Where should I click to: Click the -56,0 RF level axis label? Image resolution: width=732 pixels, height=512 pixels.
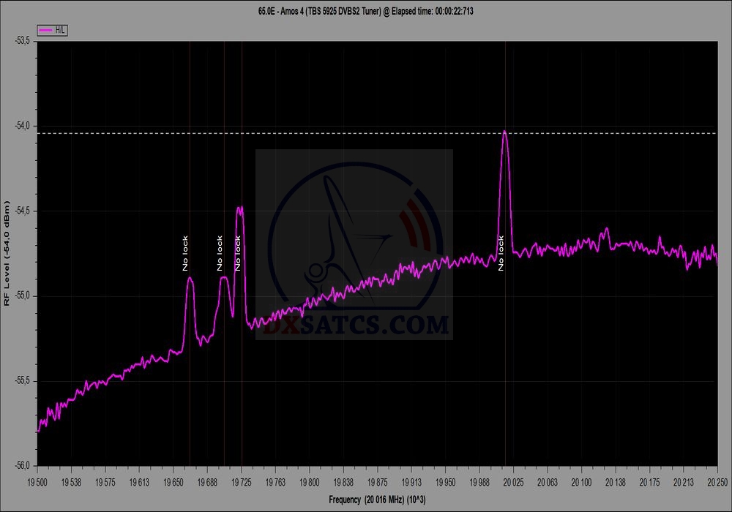point(22,465)
